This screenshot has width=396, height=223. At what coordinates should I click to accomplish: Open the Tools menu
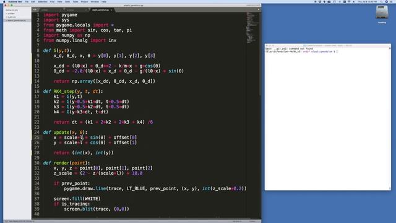(x=75, y=1)
